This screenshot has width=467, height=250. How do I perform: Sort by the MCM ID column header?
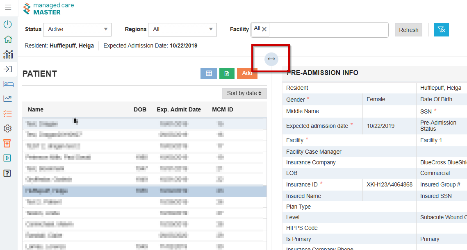coord(223,109)
